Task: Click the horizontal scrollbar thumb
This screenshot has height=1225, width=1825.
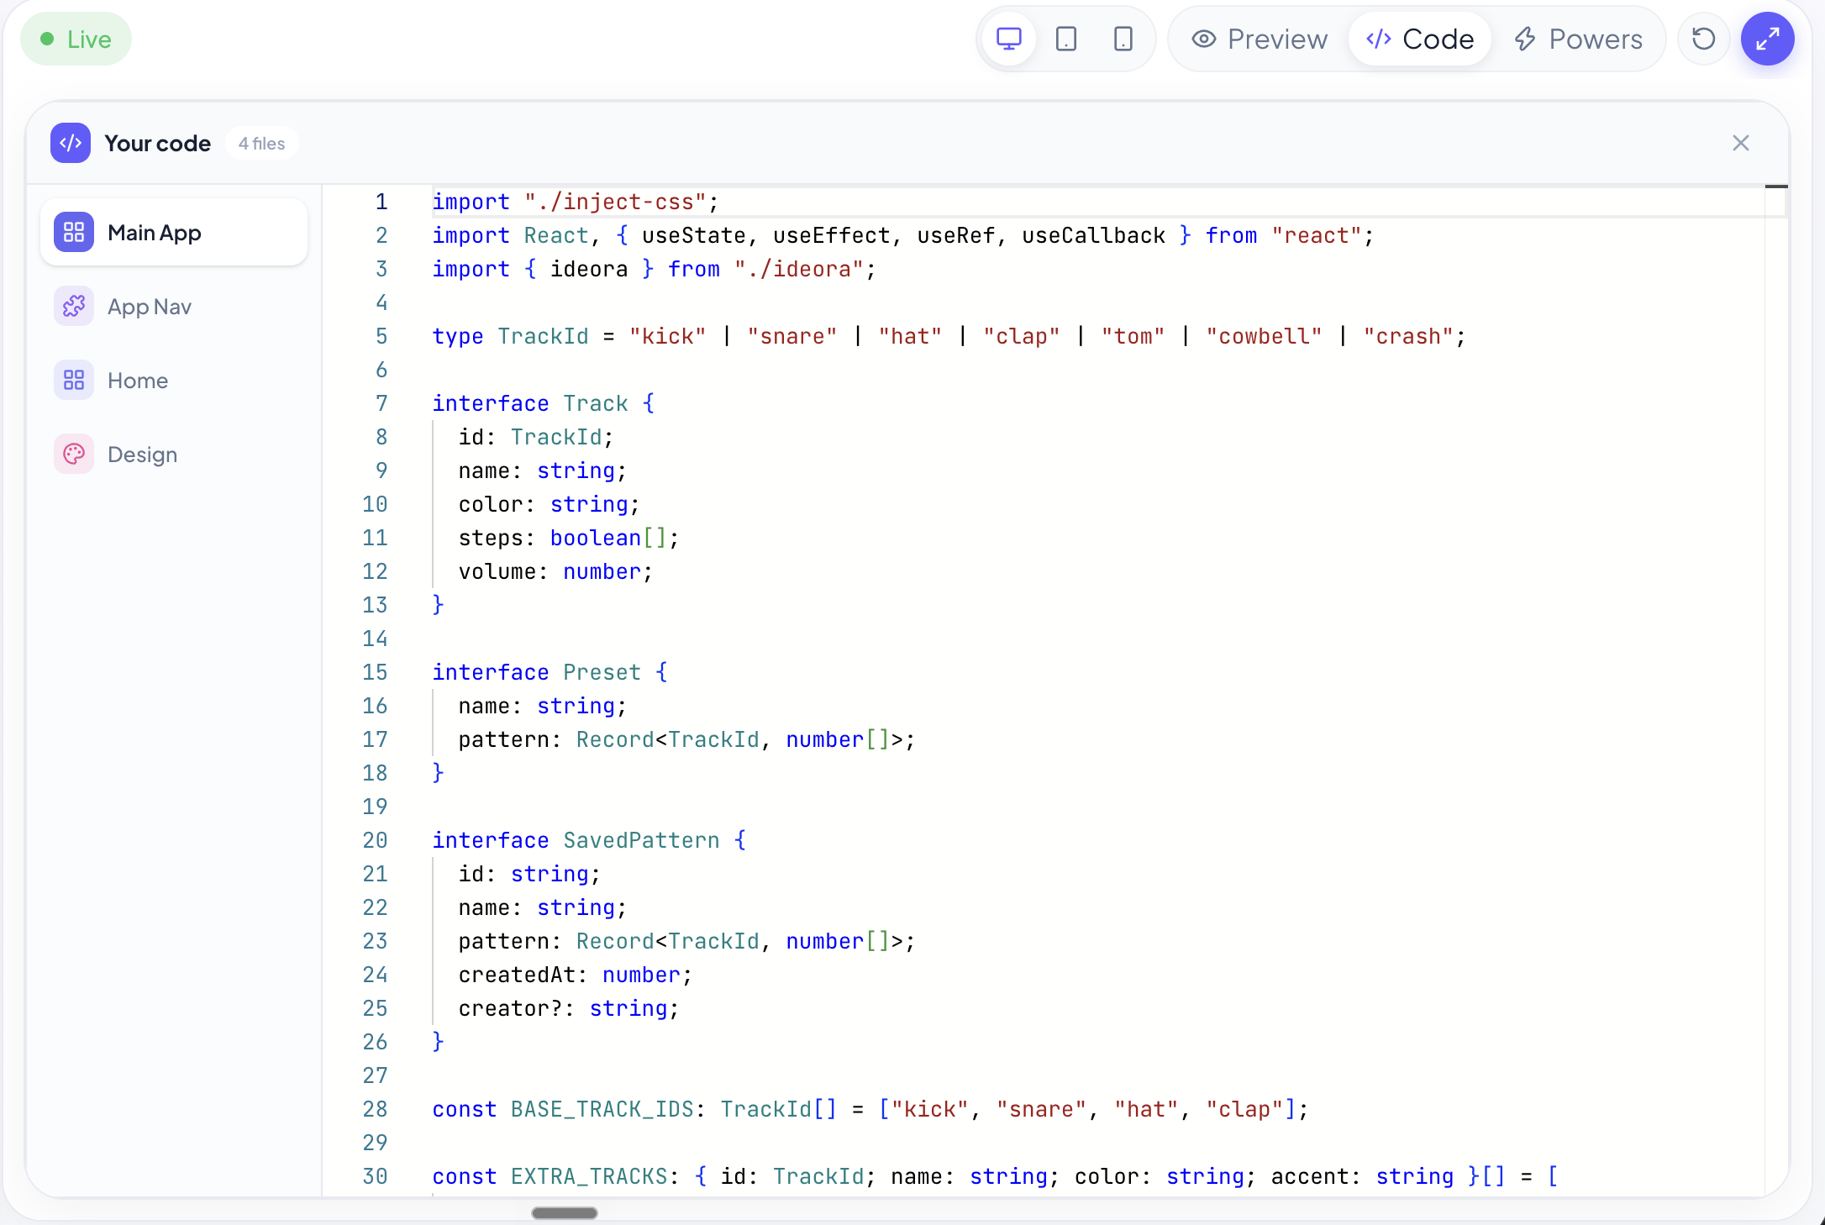Action: 565,1213
